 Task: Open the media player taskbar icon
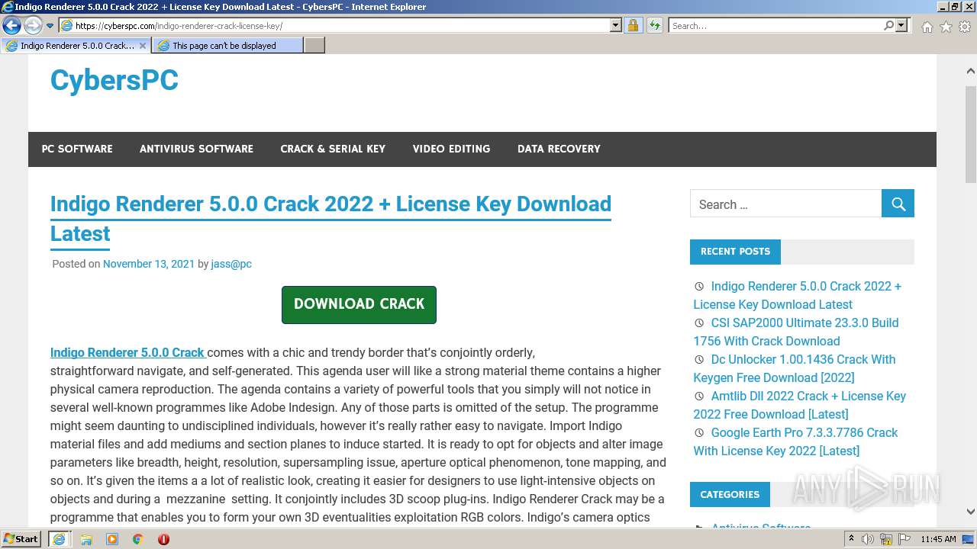click(112, 539)
